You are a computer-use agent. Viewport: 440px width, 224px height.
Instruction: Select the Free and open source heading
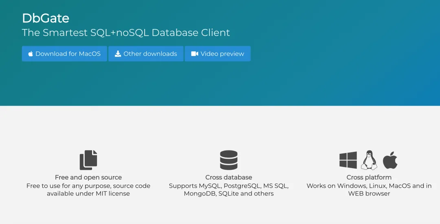point(88,177)
